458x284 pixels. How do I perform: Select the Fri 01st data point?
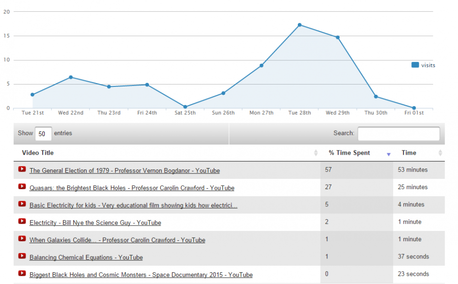(414, 108)
